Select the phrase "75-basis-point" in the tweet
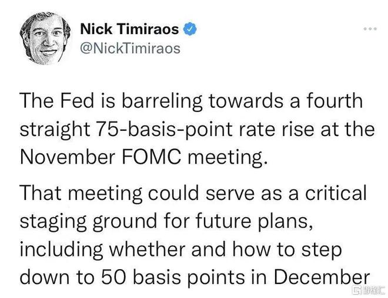Image resolution: width=388 pixels, height=298 pixels. pyautogui.click(x=164, y=130)
